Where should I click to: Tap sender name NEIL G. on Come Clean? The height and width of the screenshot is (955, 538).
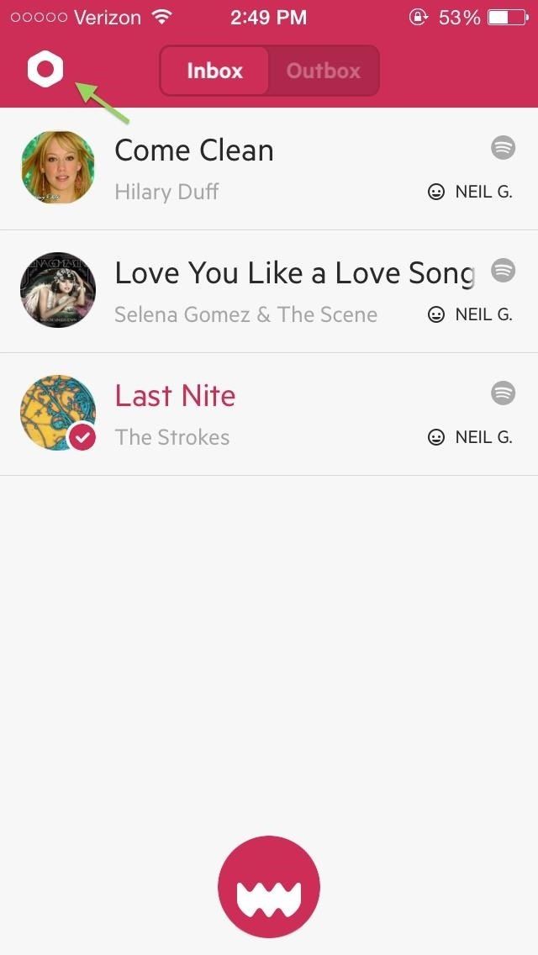(x=483, y=193)
